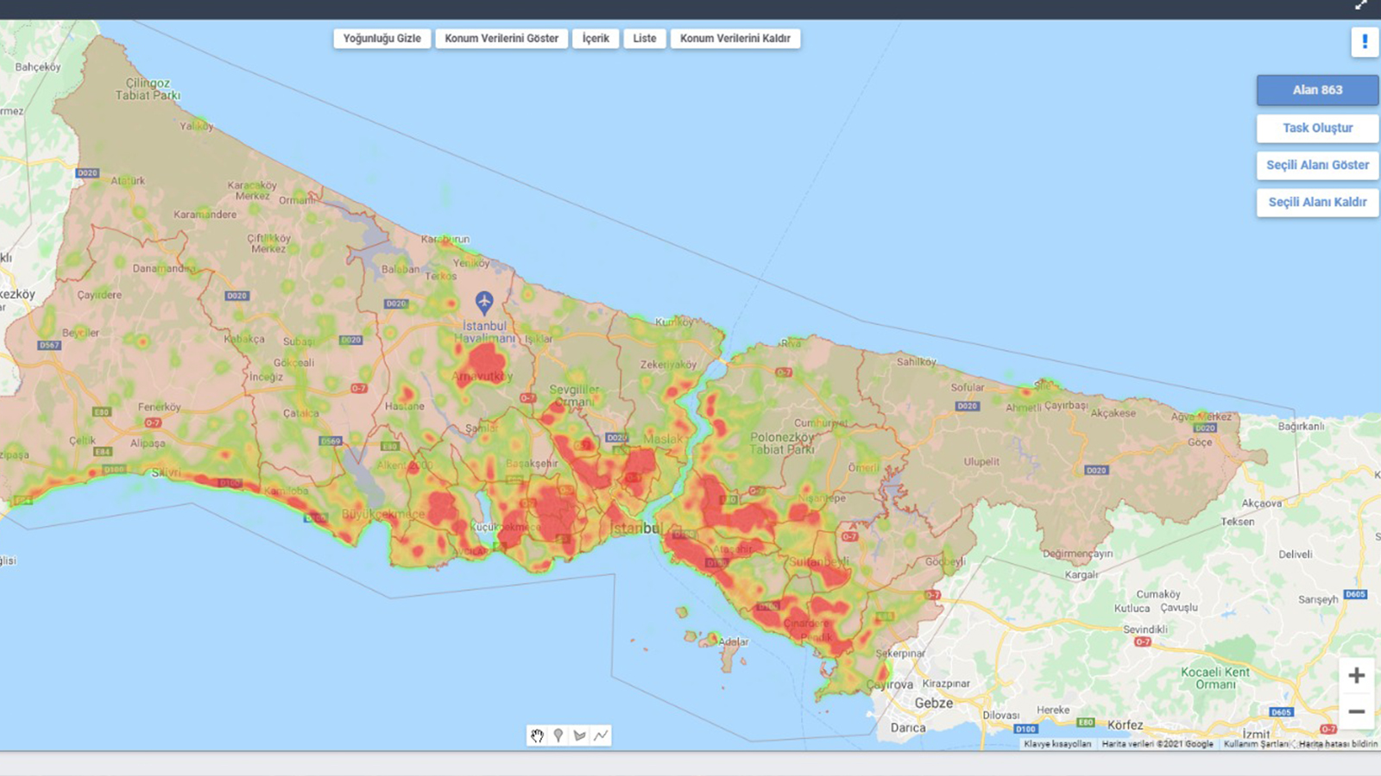
Task: Click the Adalar islands label
Action: 734,641
